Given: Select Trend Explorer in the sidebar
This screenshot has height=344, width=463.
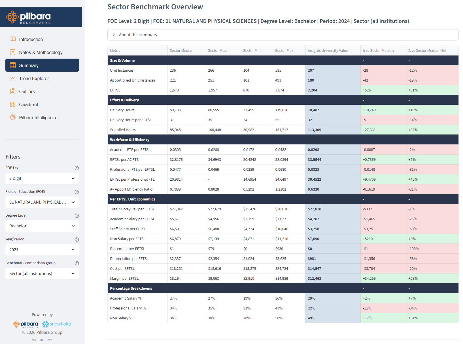Looking at the screenshot, I should 34,78.
